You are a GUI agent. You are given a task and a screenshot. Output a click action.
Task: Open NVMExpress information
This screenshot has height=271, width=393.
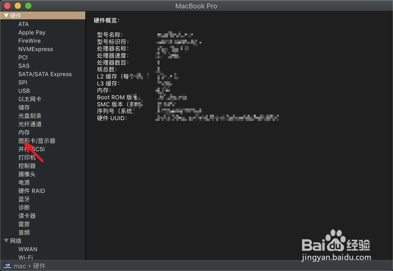click(36, 49)
